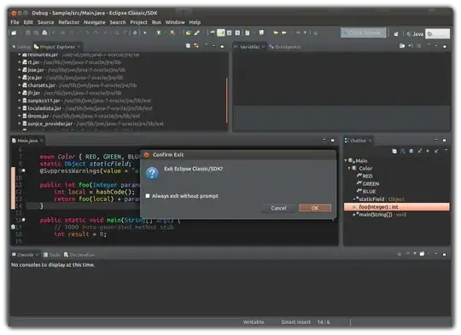
Task: Open the File menu
Action: (x=15, y=22)
